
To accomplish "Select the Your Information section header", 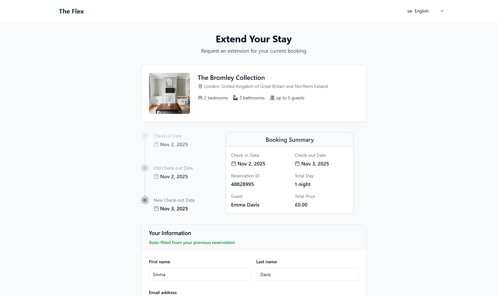I will click(x=170, y=233).
